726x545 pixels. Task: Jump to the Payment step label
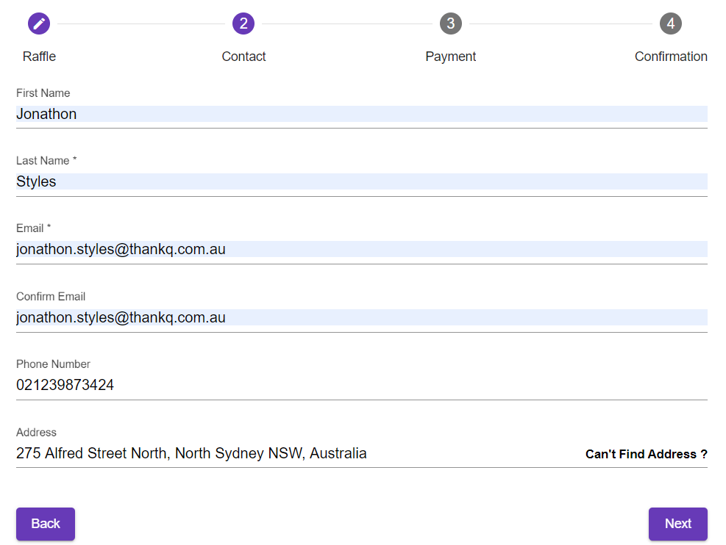(x=450, y=57)
